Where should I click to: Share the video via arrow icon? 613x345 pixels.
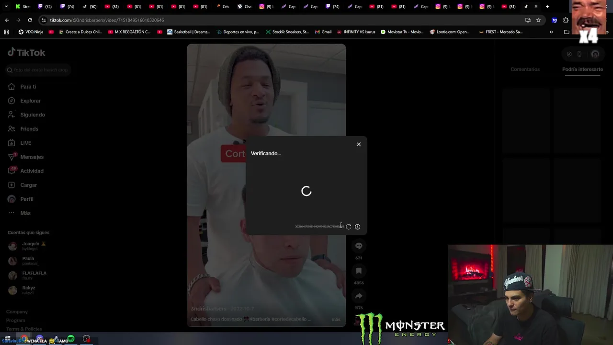point(359,296)
